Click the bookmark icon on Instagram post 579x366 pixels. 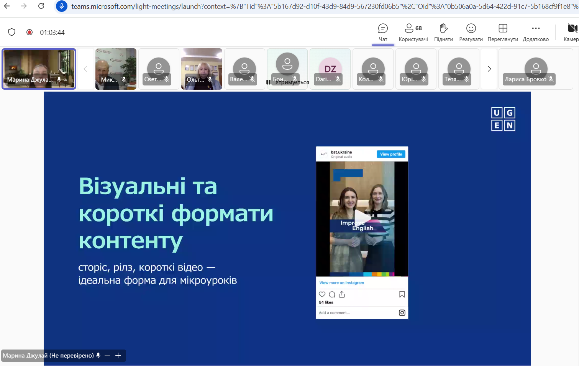click(x=402, y=294)
